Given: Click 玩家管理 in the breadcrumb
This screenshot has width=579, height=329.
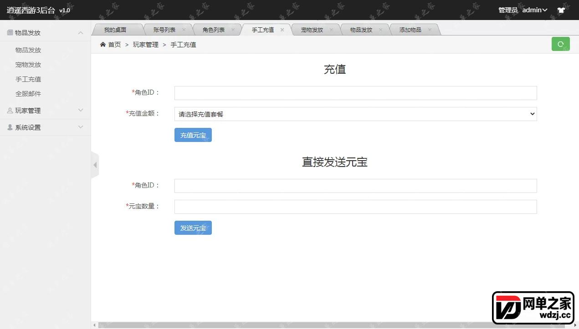Looking at the screenshot, I should tap(146, 45).
